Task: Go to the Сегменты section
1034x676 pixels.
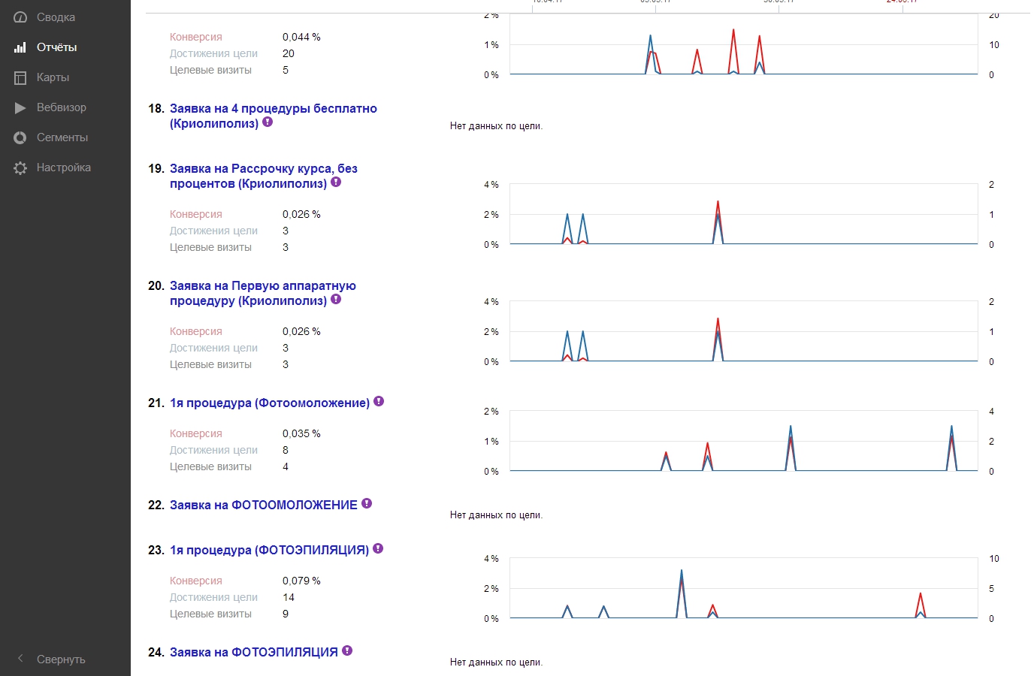Action: point(62,137)
